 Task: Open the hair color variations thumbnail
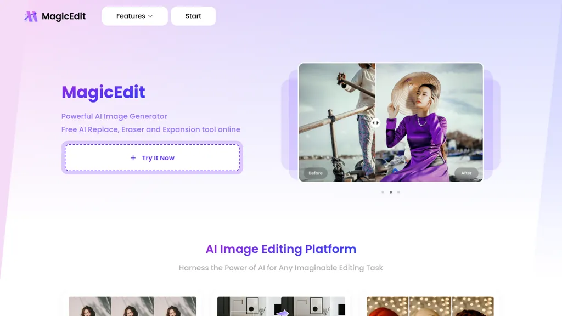click(430, 306)
